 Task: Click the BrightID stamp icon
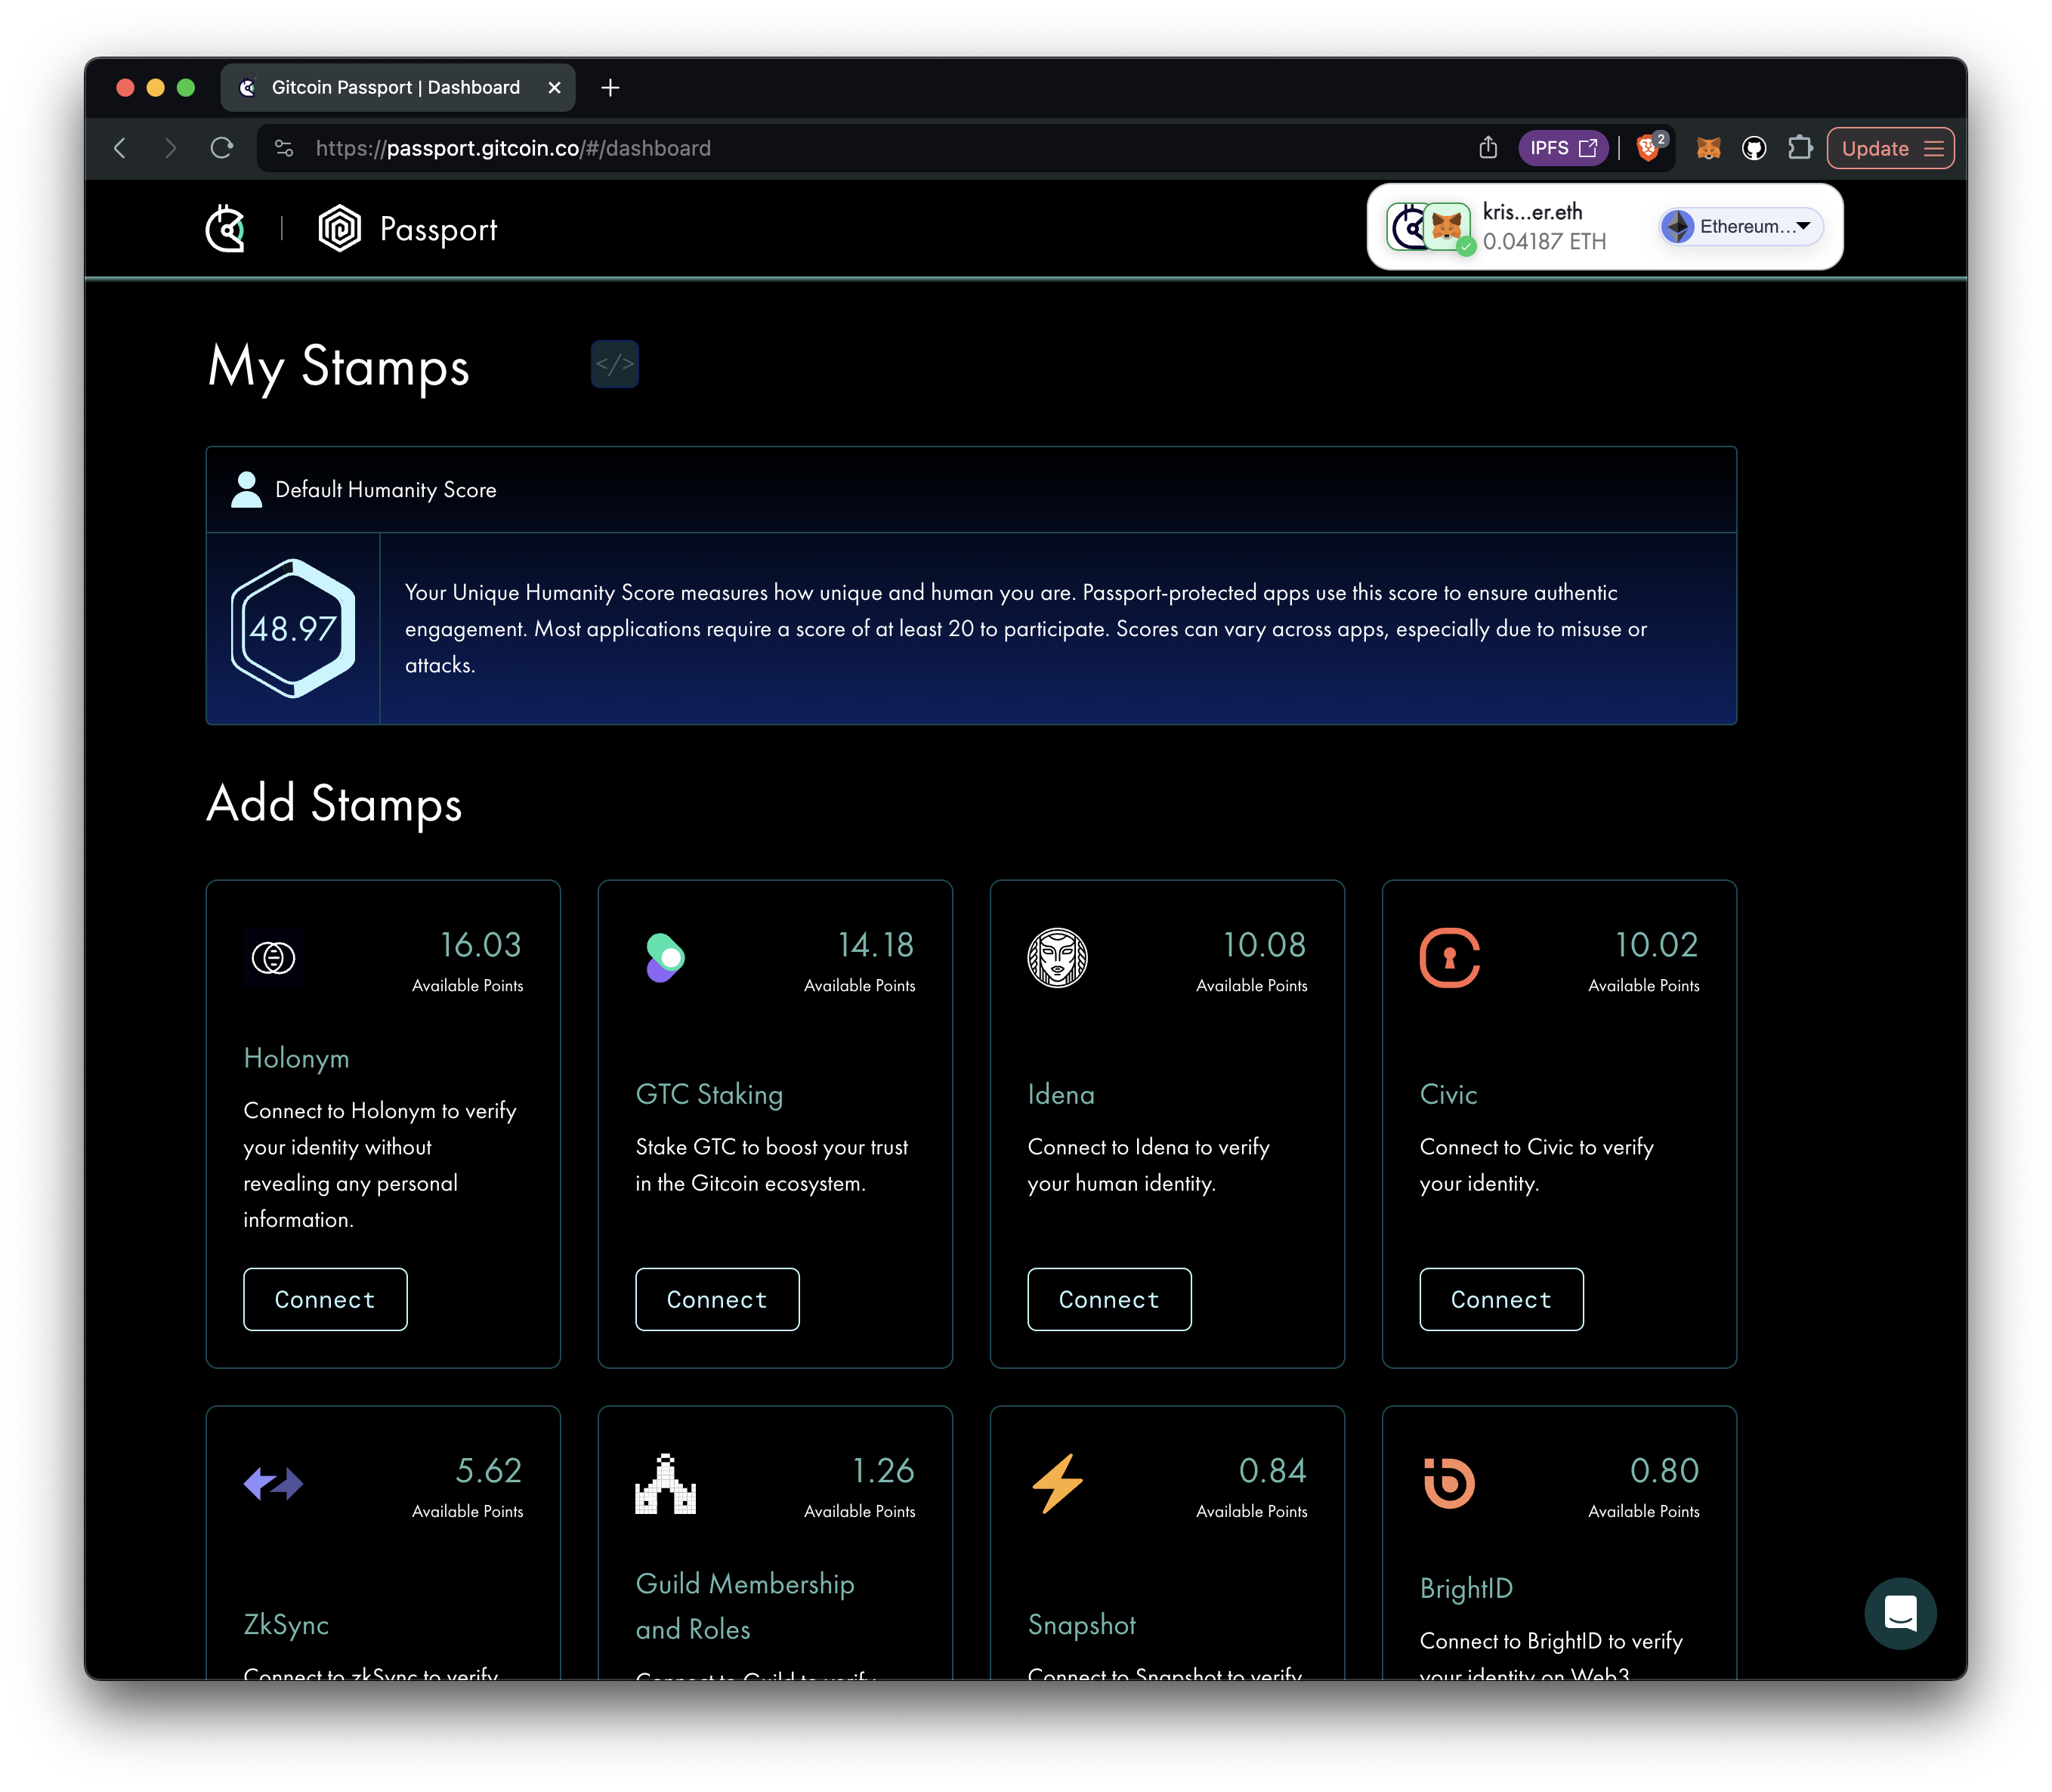(x=1449, y=1484)
